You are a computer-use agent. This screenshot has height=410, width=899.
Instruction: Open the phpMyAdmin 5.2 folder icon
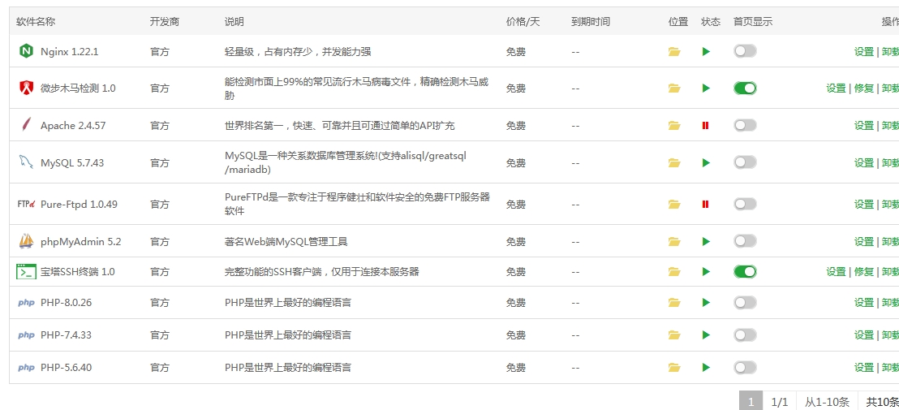click(674, 242)
